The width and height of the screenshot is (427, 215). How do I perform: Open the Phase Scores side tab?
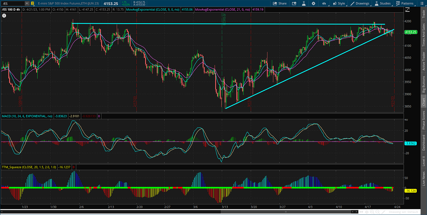click(x=423, y=120)
